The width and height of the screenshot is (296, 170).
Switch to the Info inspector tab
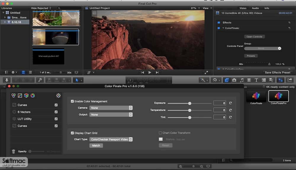pyautogui.click(x=267, y=8)
